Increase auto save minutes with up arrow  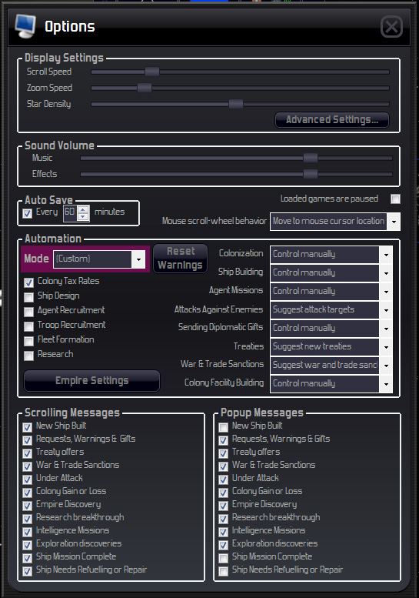83,209
